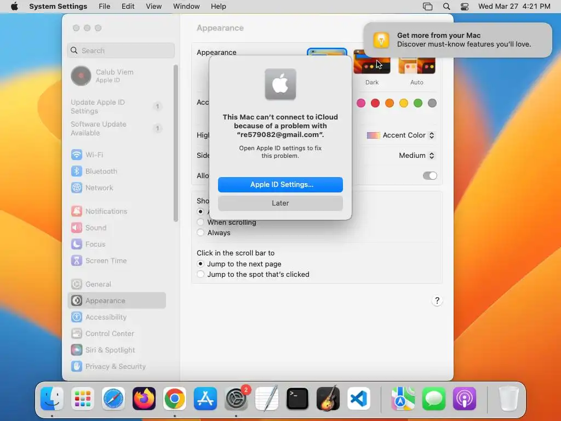Viewport: 561px width, 421px height.
Task: Open the View menu
Action: [x=154, y=7]
